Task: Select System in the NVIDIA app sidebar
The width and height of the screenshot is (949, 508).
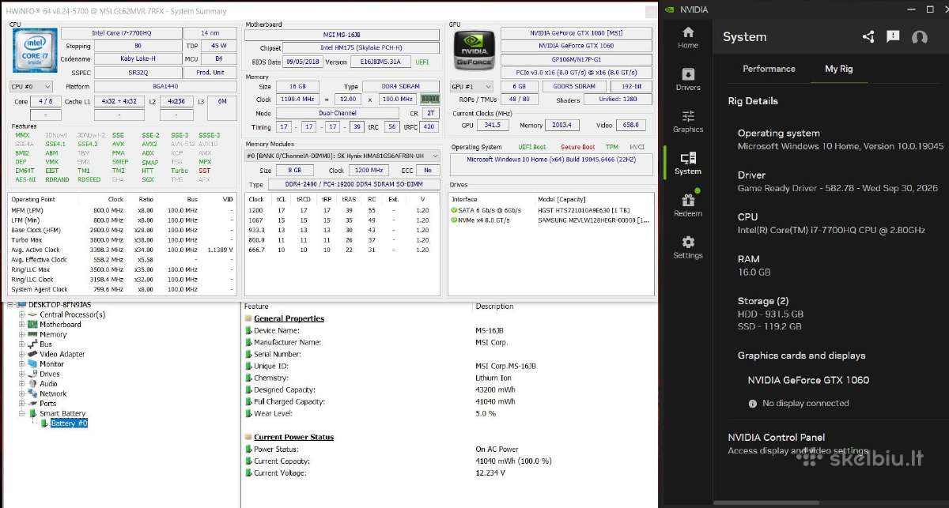Action: [688, 163]
